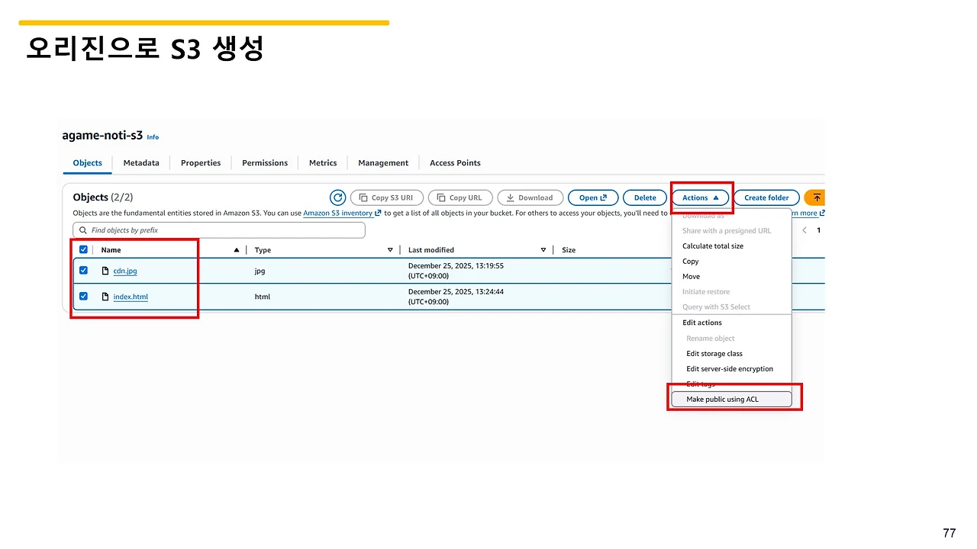Click the Size column header
Screen dimensions: 977x549
pyautogui.click(x=569, y=250)
